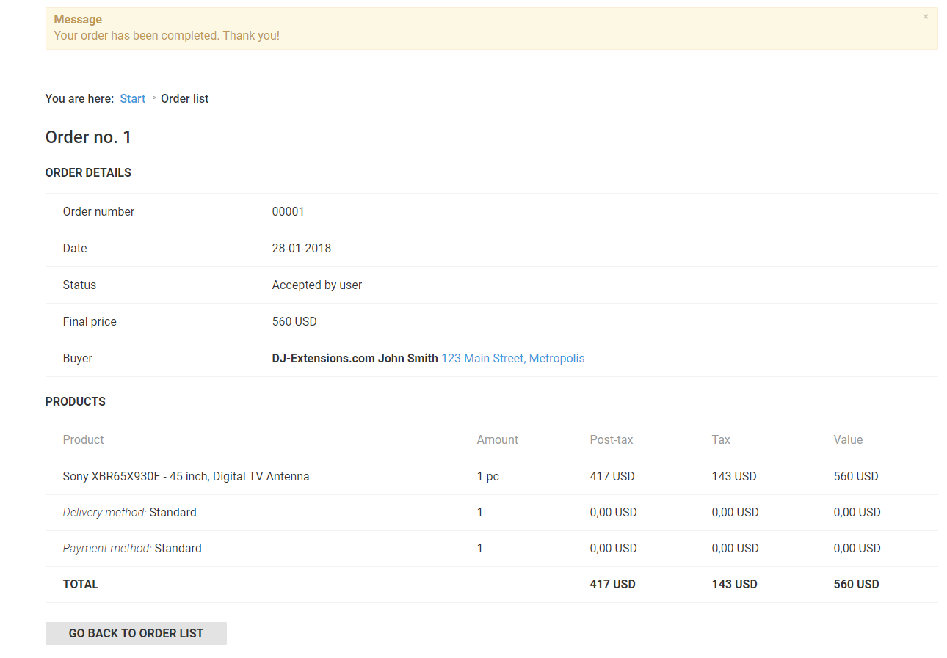The height and width of the screenshot is (658, 947).
Task: Click the Delivery method: Standard row
Action: point(492,512)
